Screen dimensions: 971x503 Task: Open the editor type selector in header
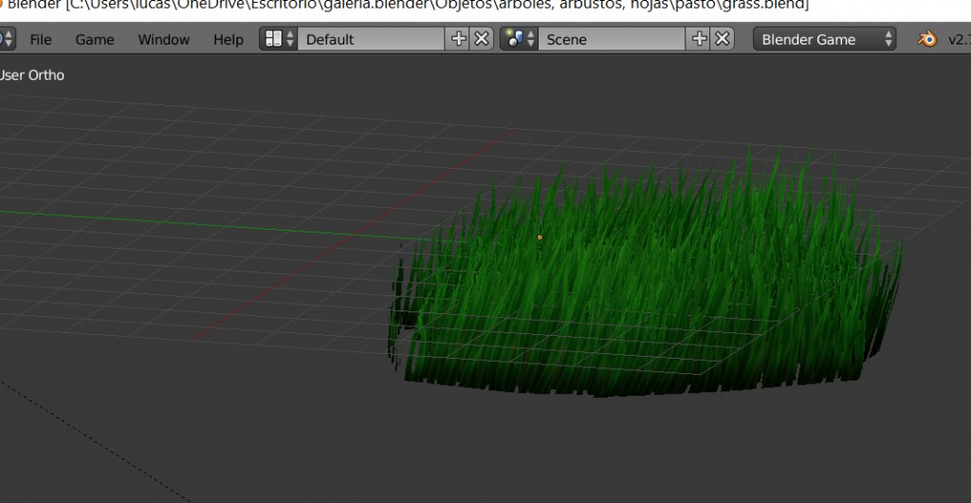7,40
